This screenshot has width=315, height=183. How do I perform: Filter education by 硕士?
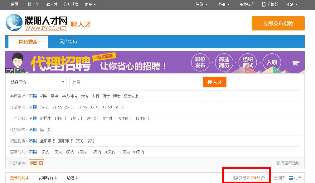(106, 96)
